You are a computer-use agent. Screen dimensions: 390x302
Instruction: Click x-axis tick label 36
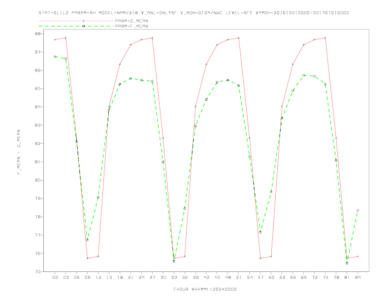pos(185,277)
